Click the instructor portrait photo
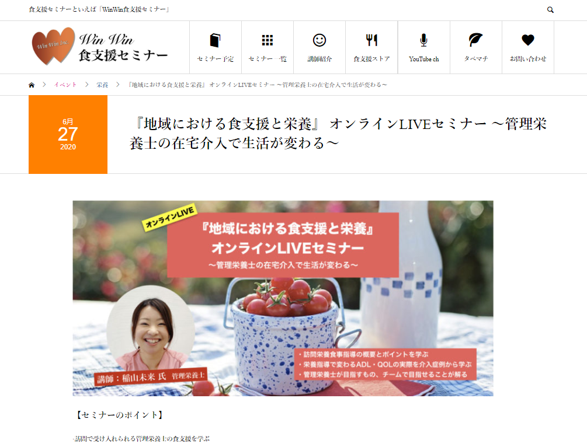 click(x=151, y=329)
